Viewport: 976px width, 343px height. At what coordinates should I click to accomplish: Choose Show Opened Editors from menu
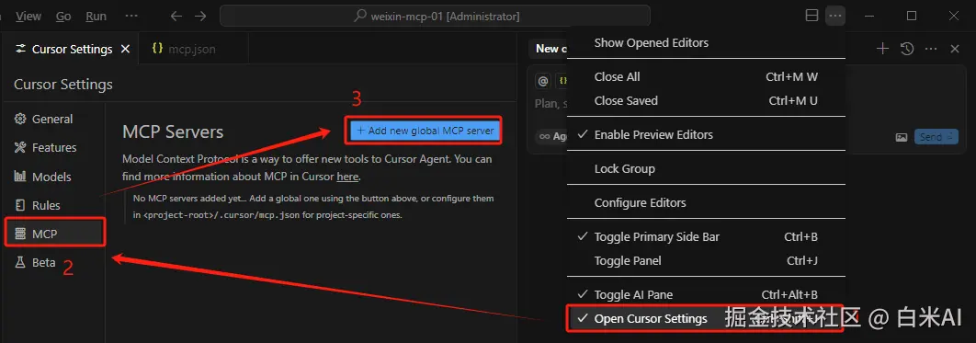coord(707,43)
